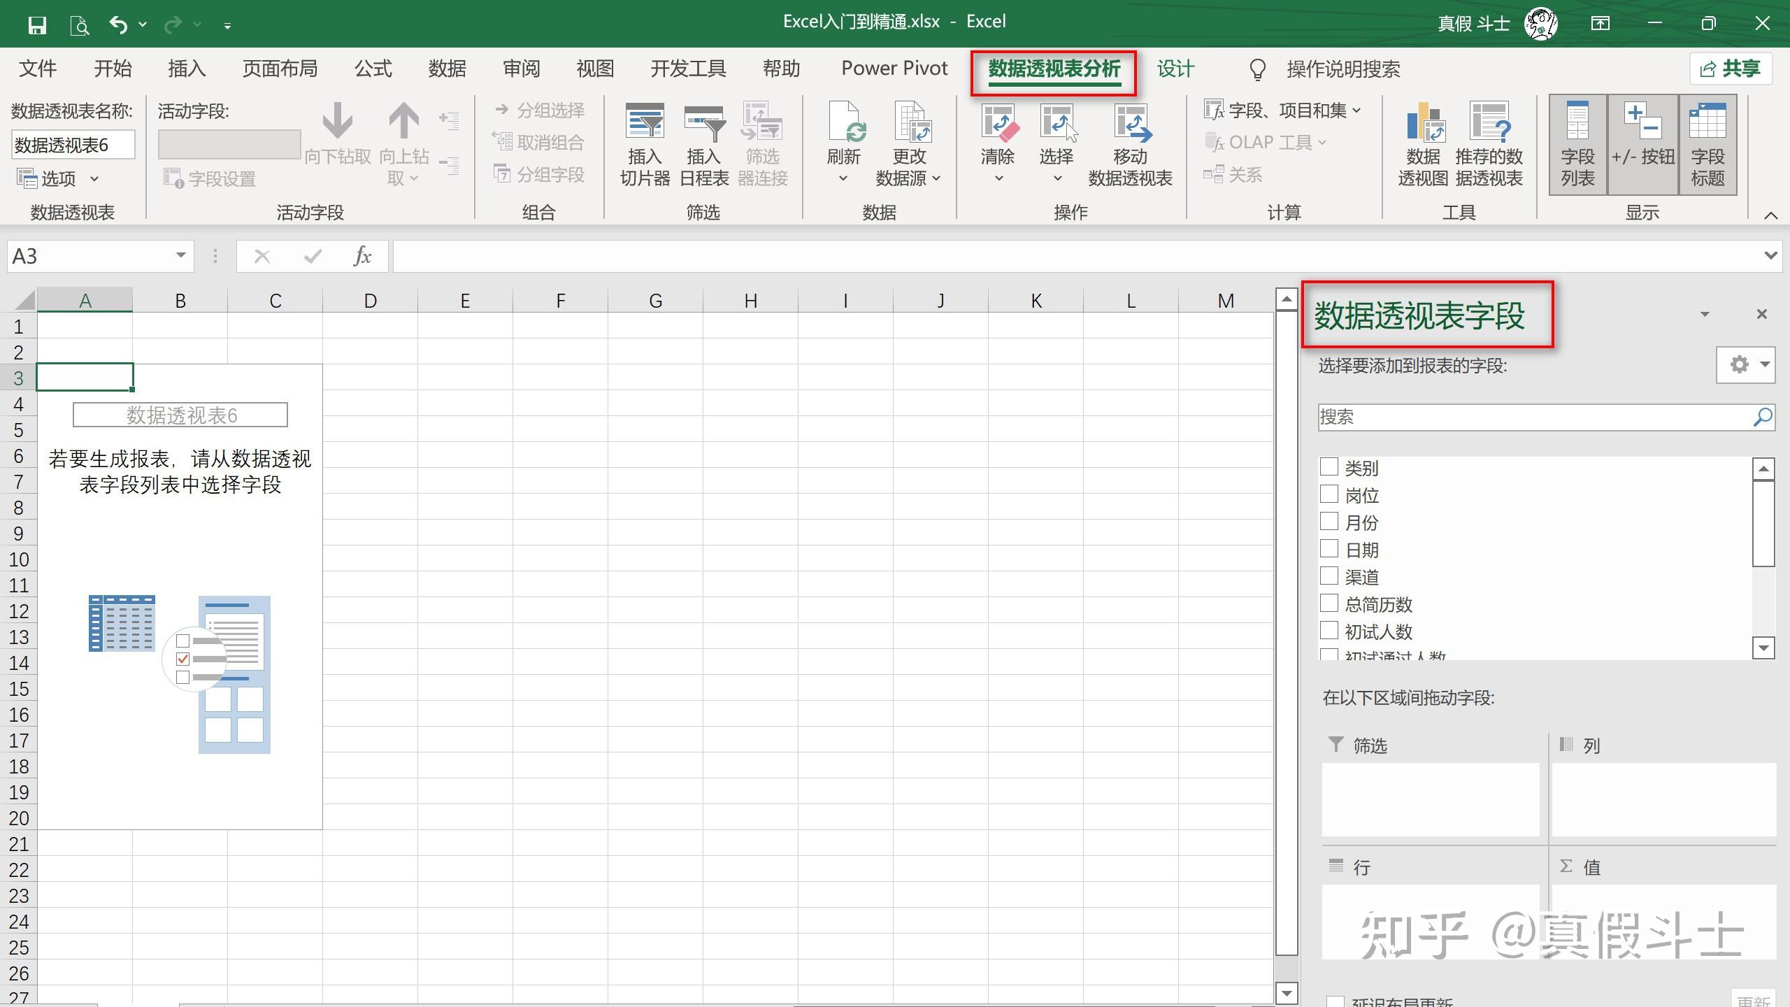Click the 移动数据透视表 (Move PivotTable) icon
The width and height of the screenshot is (1790, 1007).
tap(1130, 123)
